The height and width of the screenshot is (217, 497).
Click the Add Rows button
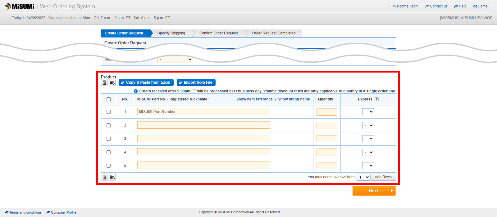tap(383, 177)
